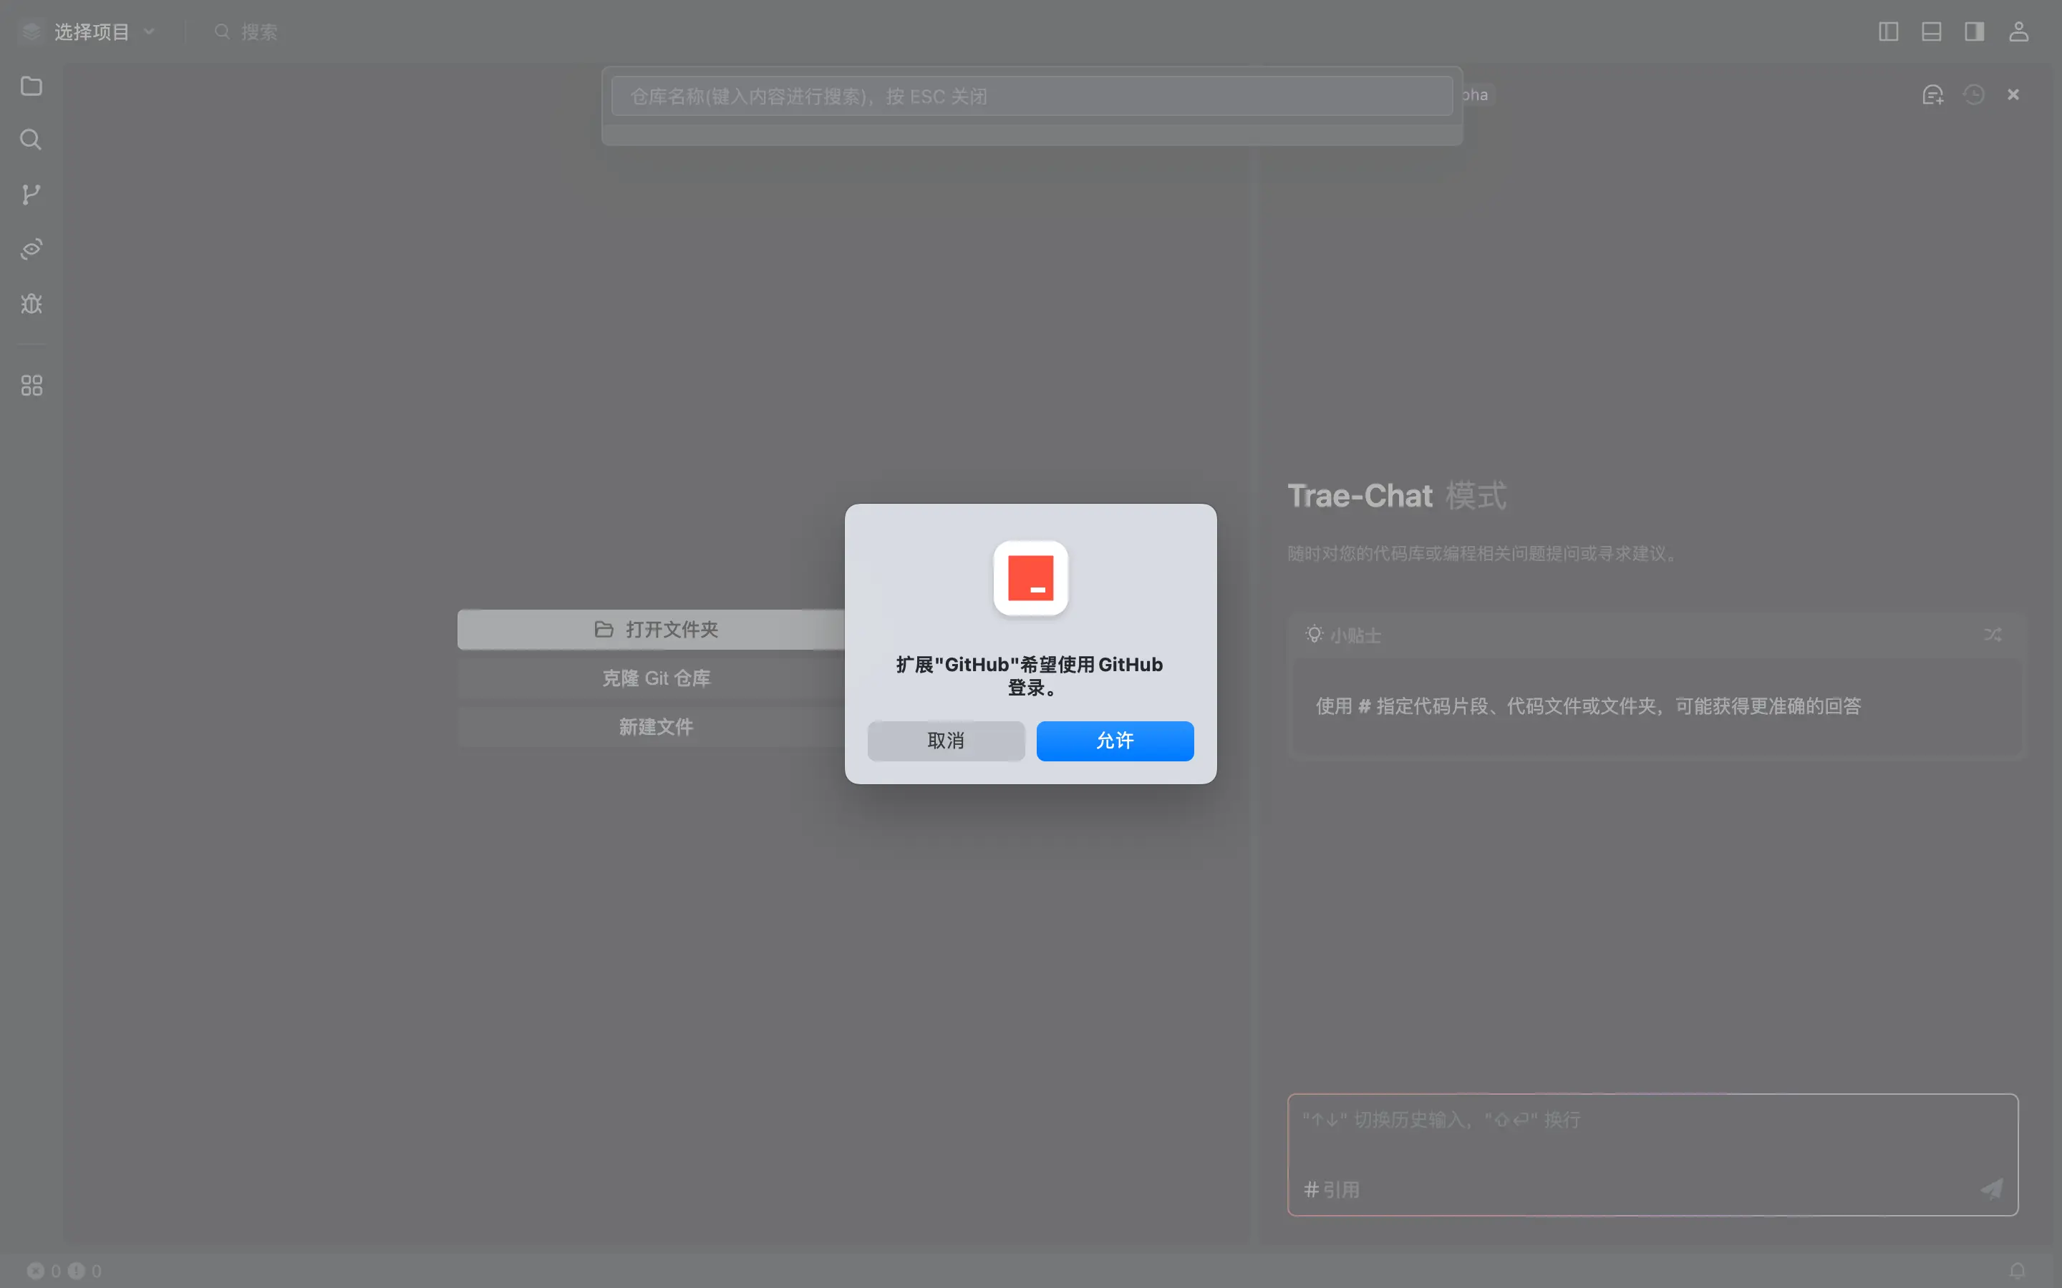Click the send message paper plane icon
Screen dimensions: 2062x1288
pyautogui.click(x=1991, y=1189)
